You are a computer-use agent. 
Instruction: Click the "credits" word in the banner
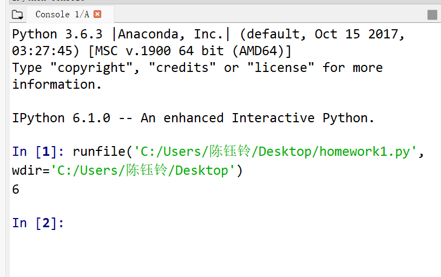point(182,68)
